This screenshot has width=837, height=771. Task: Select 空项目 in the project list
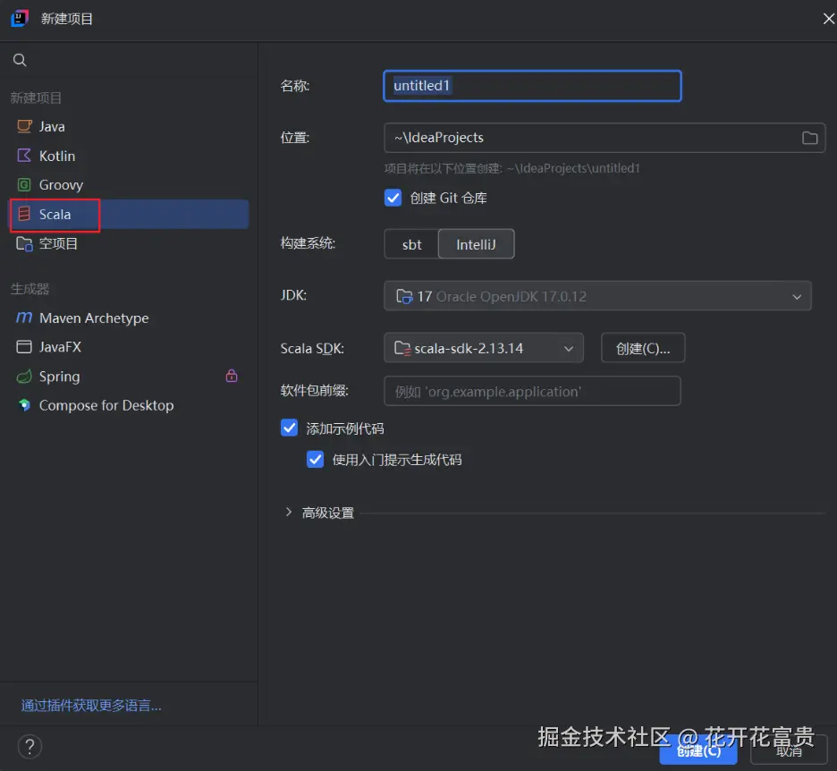coord(129,243)
